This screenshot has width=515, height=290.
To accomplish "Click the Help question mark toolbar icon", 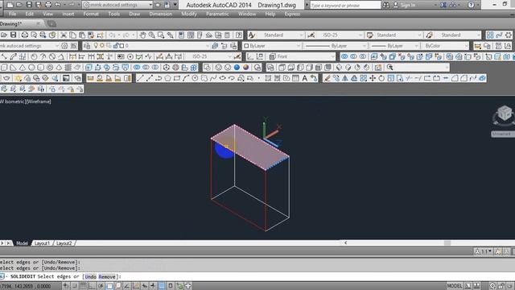I will point(239,35).
